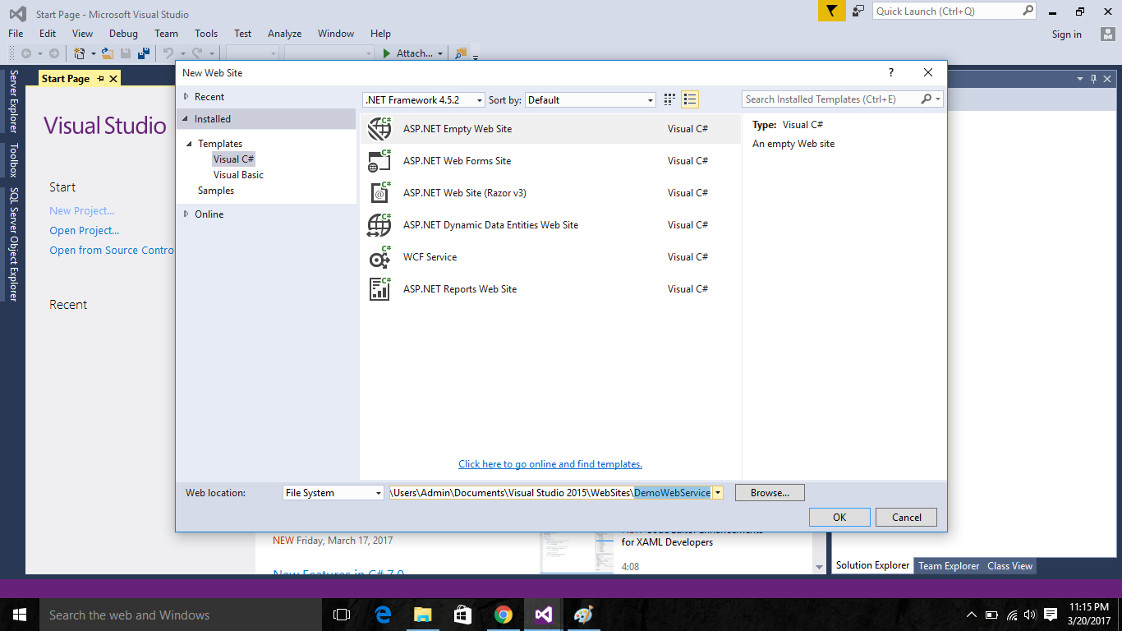Expand the Online node
1122x631 pixels.
tap(186, 214)
